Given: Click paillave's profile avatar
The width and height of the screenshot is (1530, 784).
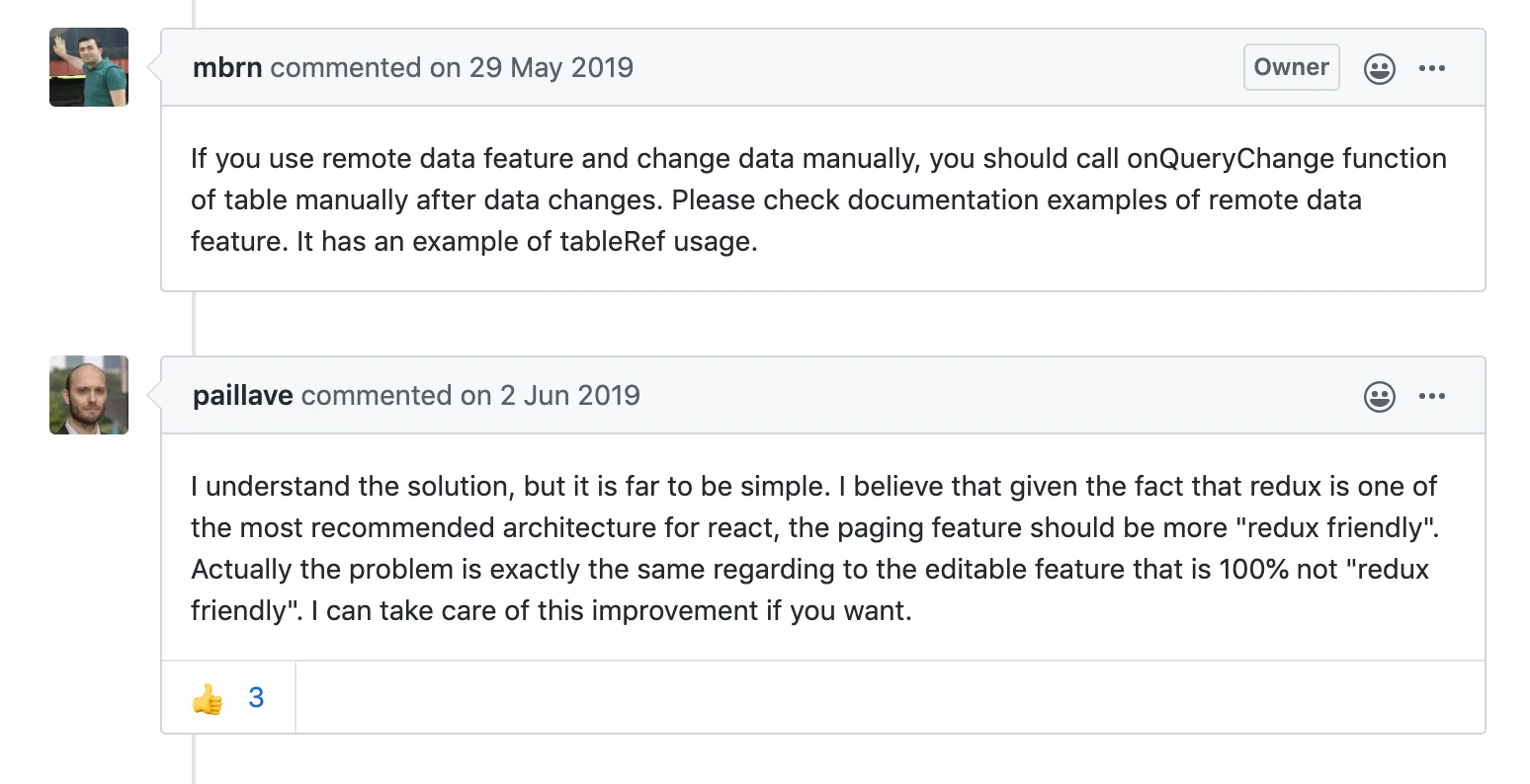Looking at the screenshot, I should (x=89, y=395).
